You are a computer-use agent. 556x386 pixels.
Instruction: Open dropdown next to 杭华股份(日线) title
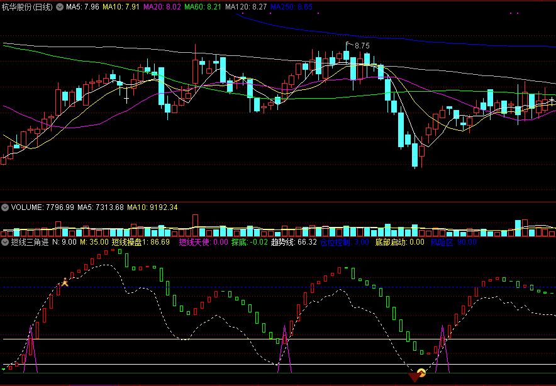pos(60,7)
